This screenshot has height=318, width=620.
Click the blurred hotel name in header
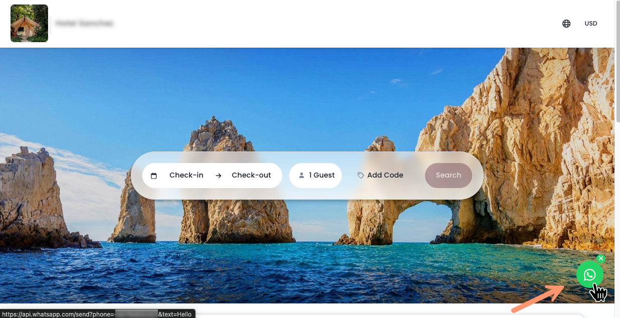point(85,24)
